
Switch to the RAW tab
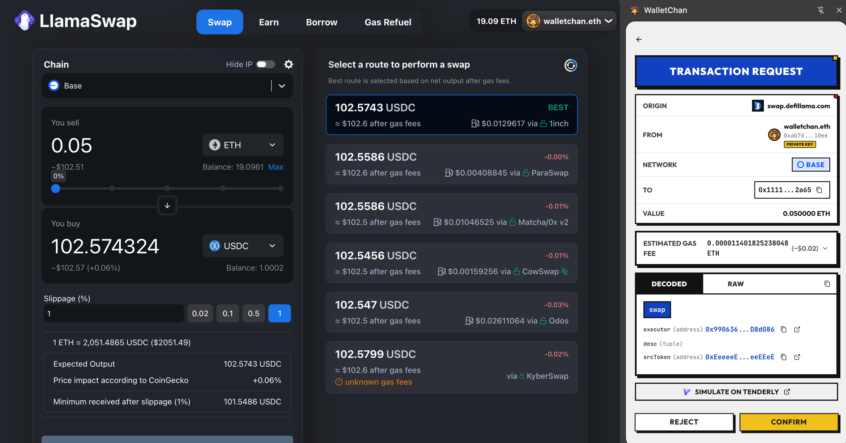pos(735,283)
